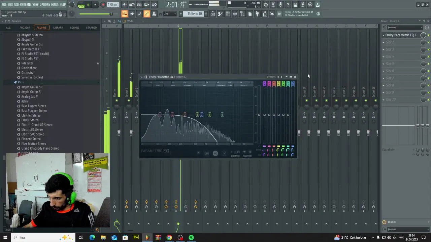Toggle the link multi-controller icon
Viewport: 431px width, 242px height.
point(146,14)
